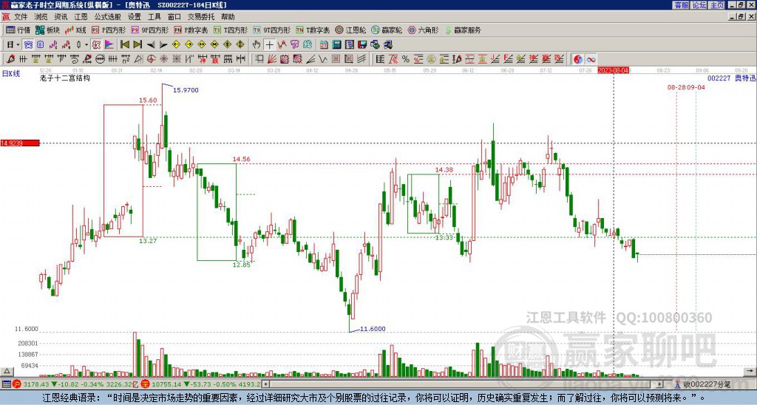Click the red 14.9239 price marker
The width and height of the screenshot is (757, 405).
tap(20, 143)
